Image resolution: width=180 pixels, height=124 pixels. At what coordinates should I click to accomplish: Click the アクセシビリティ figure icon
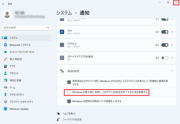[x=5, y=94]
